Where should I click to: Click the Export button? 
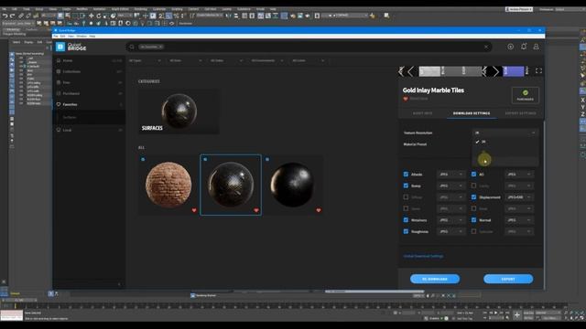[508, 279]
